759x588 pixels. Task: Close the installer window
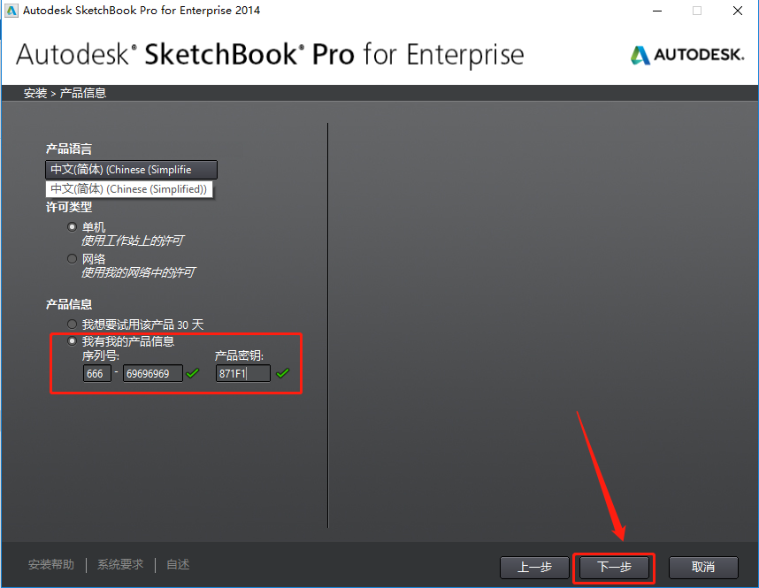[x=738, y=11]
